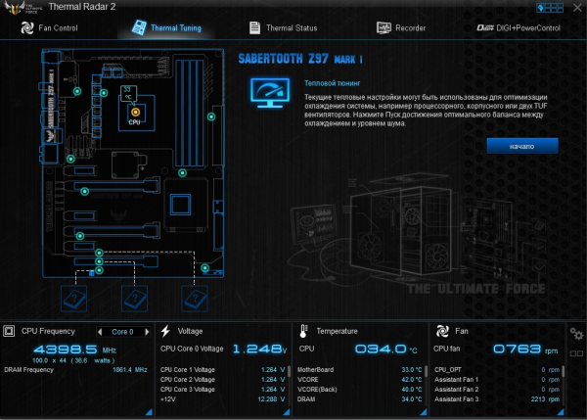Click the CPU Frequency chip icon
Image resolution: width=587 pixels, height=420 pixels.
pos(9,331)
